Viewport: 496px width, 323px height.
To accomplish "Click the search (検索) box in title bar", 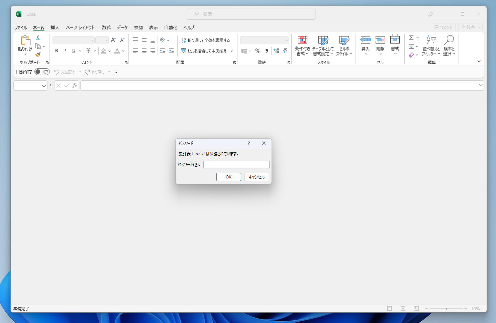I will pyautogui.click(x=251, y=14).
